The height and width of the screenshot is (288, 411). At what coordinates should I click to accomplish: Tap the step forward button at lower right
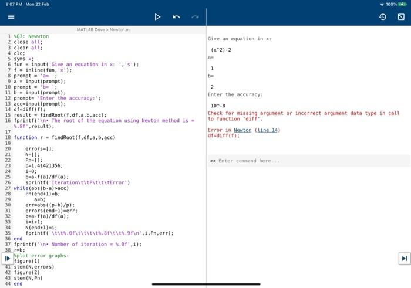coord(405,259)
